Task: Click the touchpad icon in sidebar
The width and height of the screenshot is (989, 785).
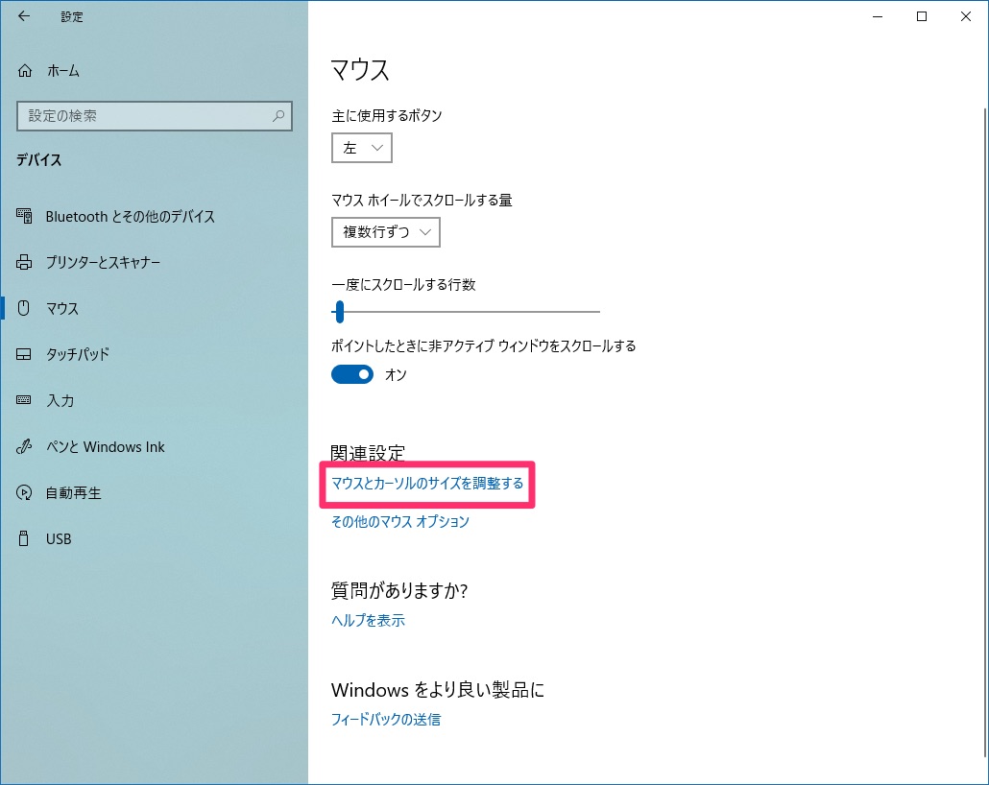Action: 24,354
